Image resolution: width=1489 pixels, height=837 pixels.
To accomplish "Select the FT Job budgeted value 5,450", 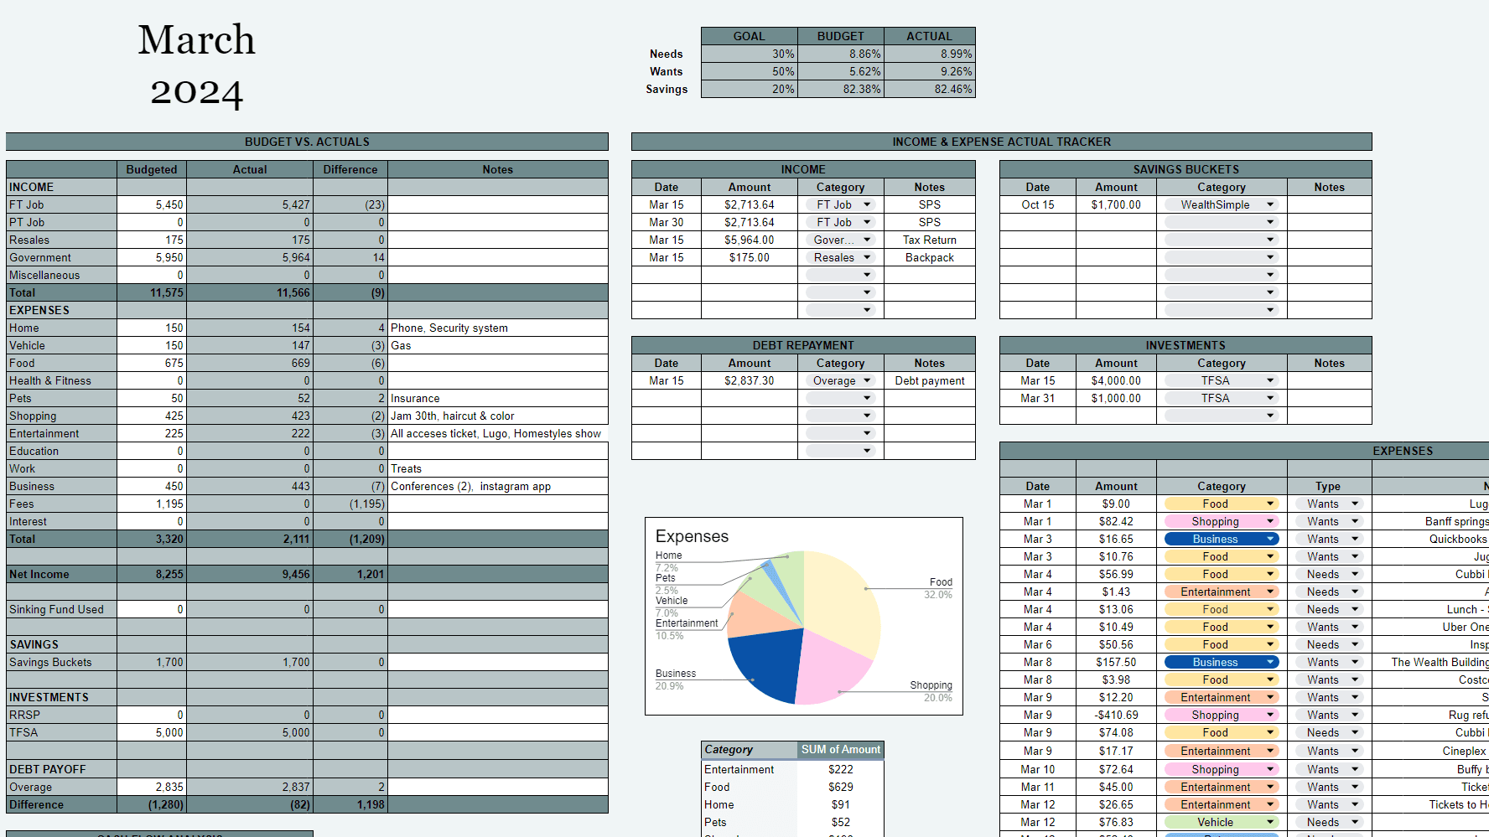I will coord(152,204).
